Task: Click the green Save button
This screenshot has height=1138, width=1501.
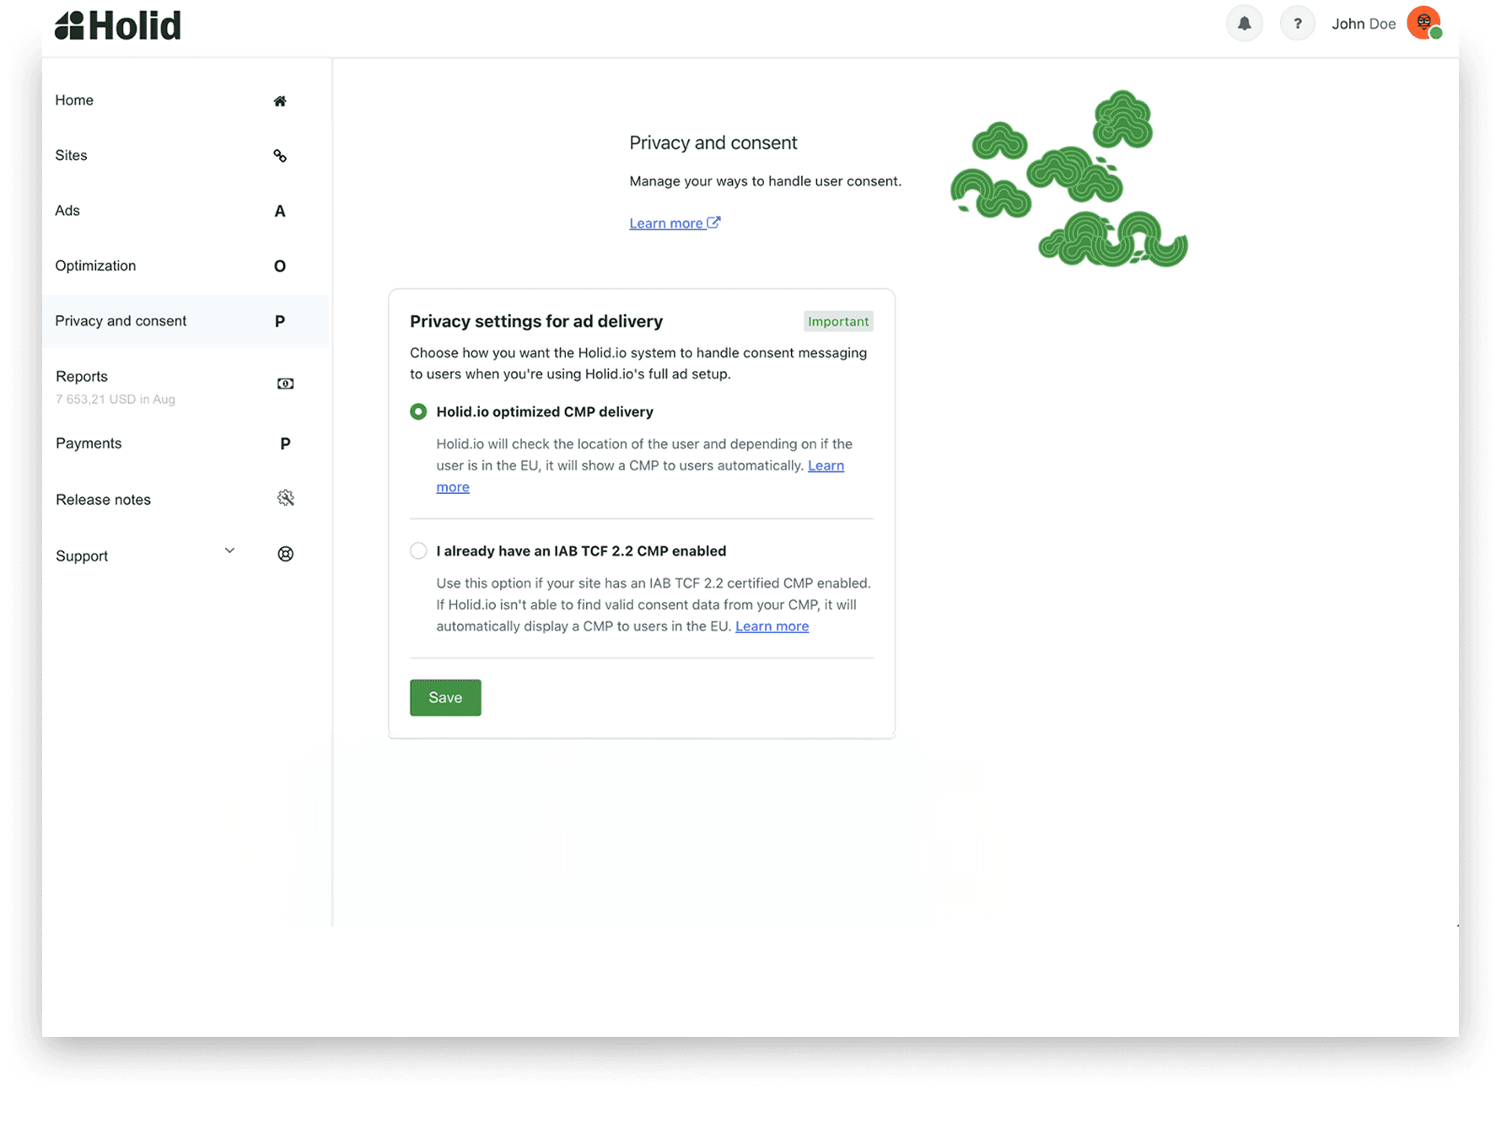Action: (x=445, y=697)
